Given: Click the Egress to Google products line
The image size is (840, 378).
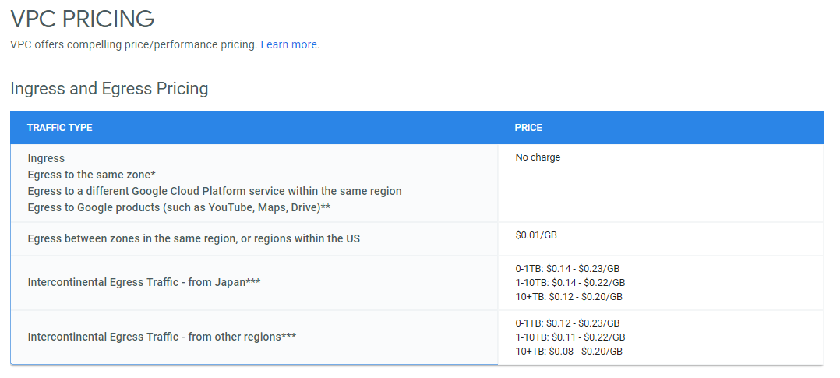Looking at the screenshot, I should tap(179, 207).
